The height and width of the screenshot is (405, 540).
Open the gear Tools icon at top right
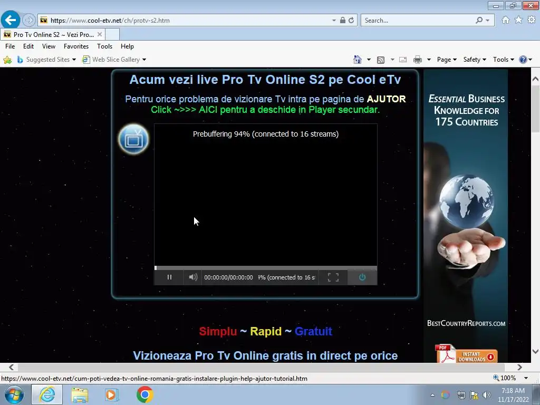click(532, 20)
